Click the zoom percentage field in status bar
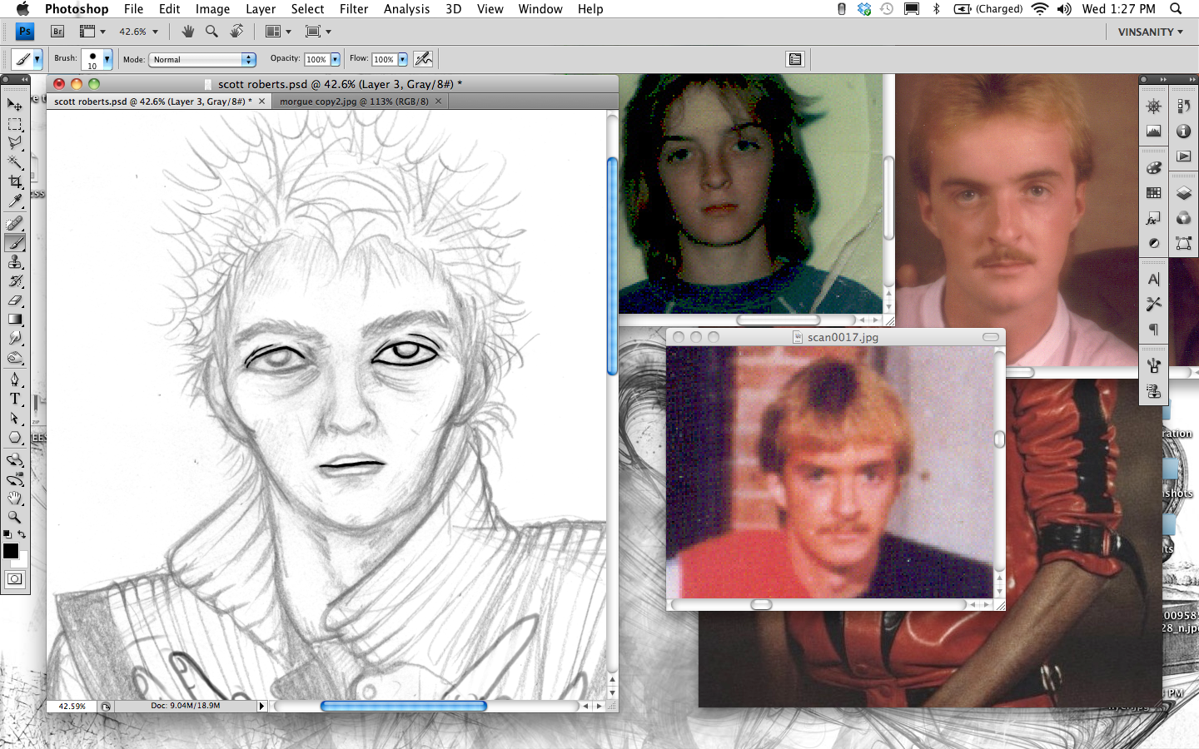1199x749 pixels. (x=72, y=706)
